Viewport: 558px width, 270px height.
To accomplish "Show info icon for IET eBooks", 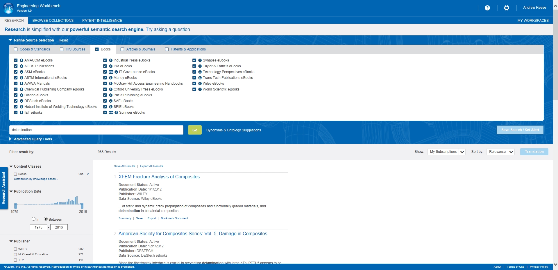I will point(22,113).
